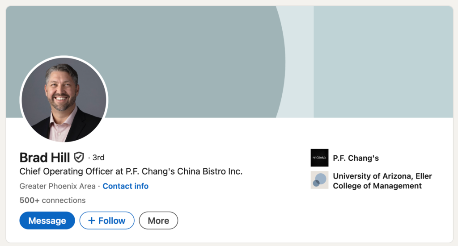Viewport: 458px width, 246px height.
Task: Open the Contact info link
Action: (126, 186)
